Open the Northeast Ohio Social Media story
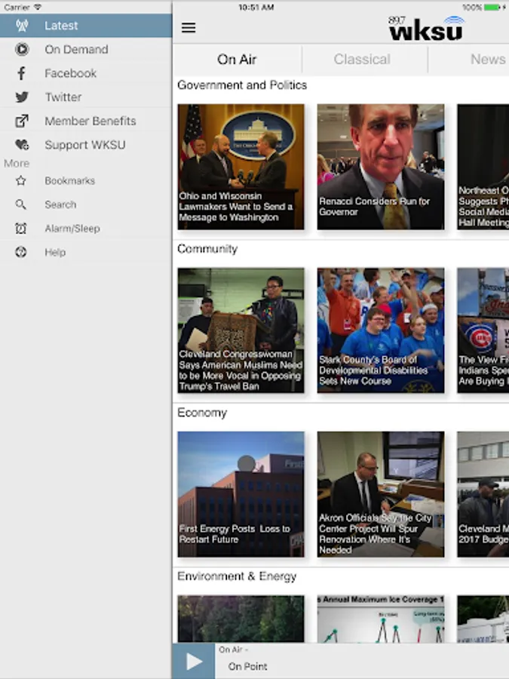 (x=483, y=167)
